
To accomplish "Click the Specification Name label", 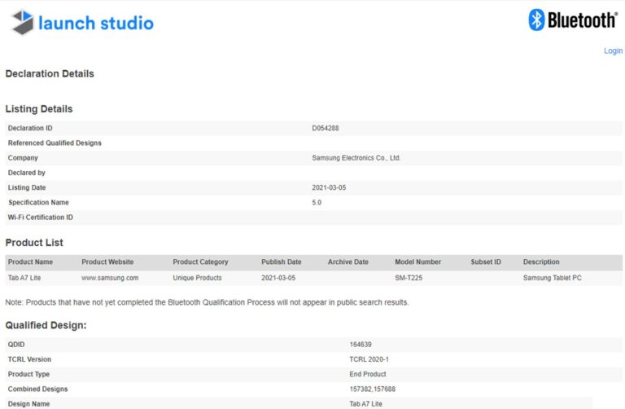I will (38, 202).
